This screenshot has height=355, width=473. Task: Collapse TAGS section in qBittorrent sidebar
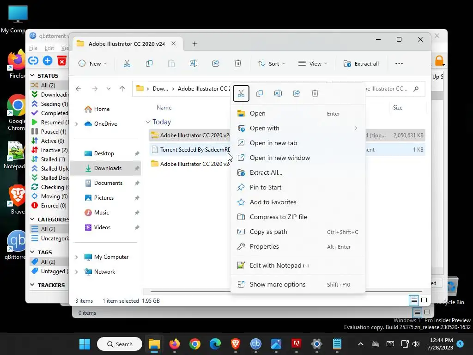pos(33,252)
